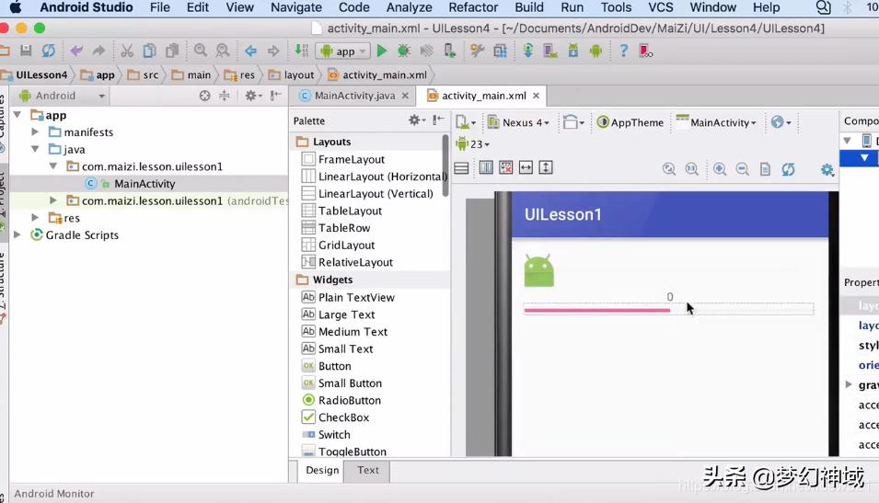Expand the manifests folder in project tree
Screen dimensions: 879x503
coord(35,132)
